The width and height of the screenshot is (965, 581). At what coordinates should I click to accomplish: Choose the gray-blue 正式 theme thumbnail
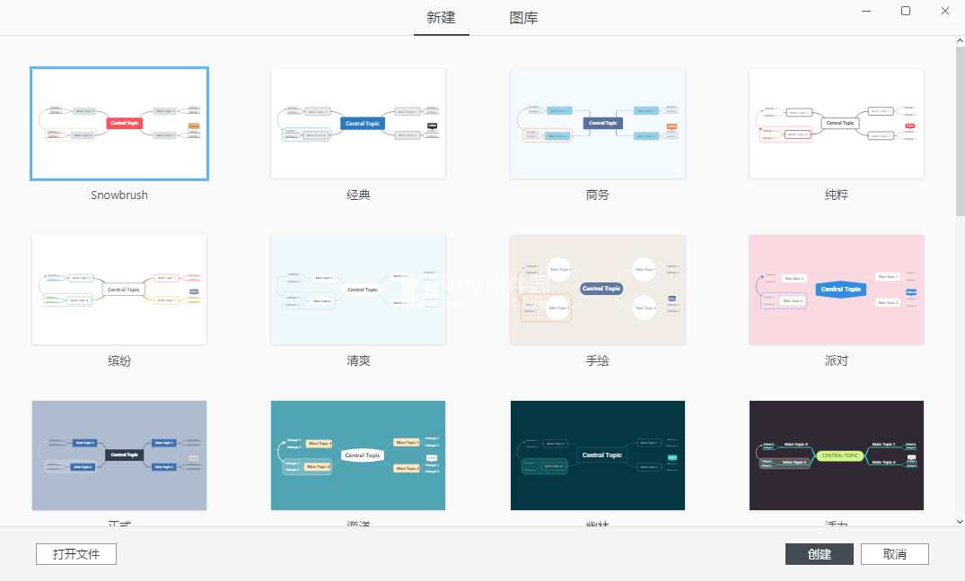coord(119,455)
